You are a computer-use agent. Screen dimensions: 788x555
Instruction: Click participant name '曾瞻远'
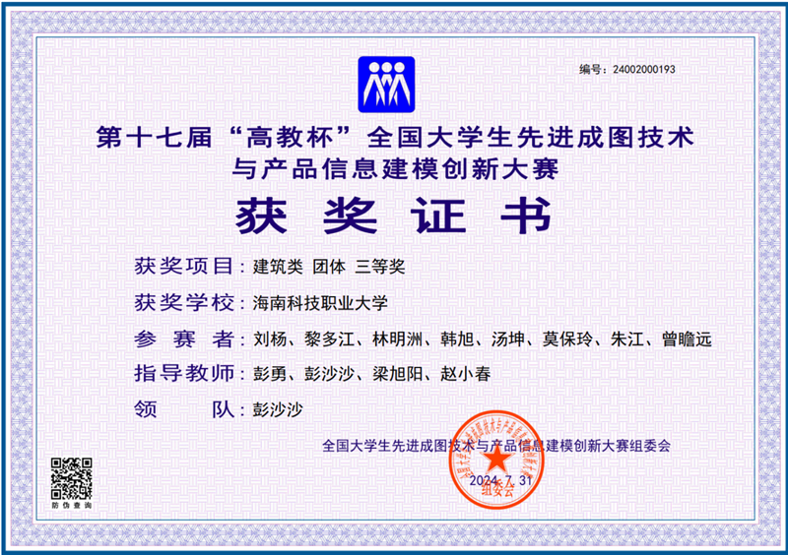(687, 339)
